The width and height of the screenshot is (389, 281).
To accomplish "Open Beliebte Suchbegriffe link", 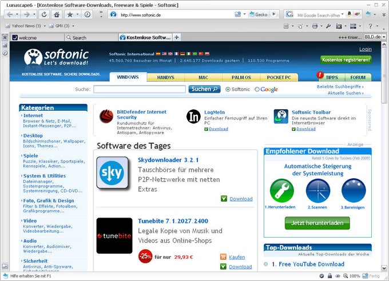I will point(340,86).
